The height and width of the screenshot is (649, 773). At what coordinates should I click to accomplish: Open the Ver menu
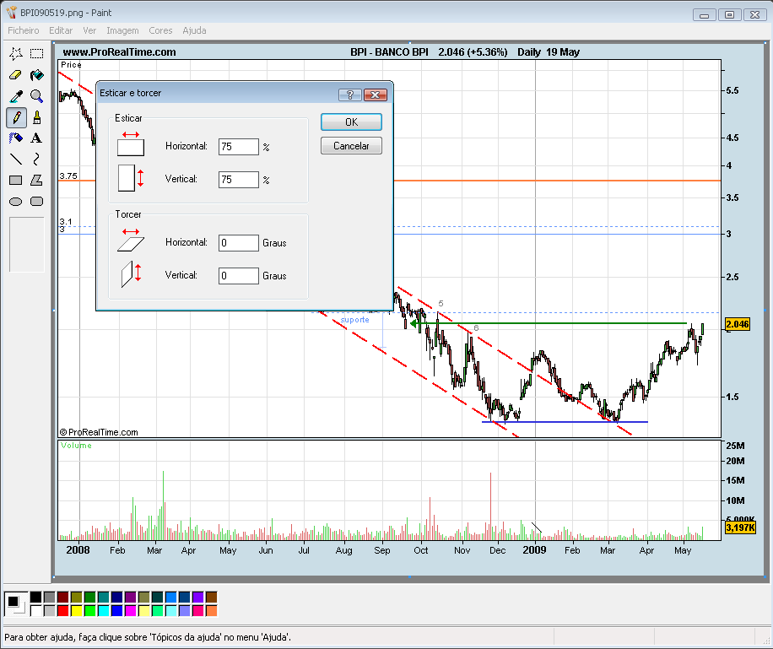pyautogui.click(x=89, y=30)
